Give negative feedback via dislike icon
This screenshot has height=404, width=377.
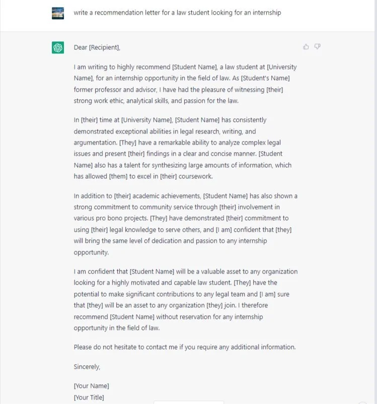[317, 46]
